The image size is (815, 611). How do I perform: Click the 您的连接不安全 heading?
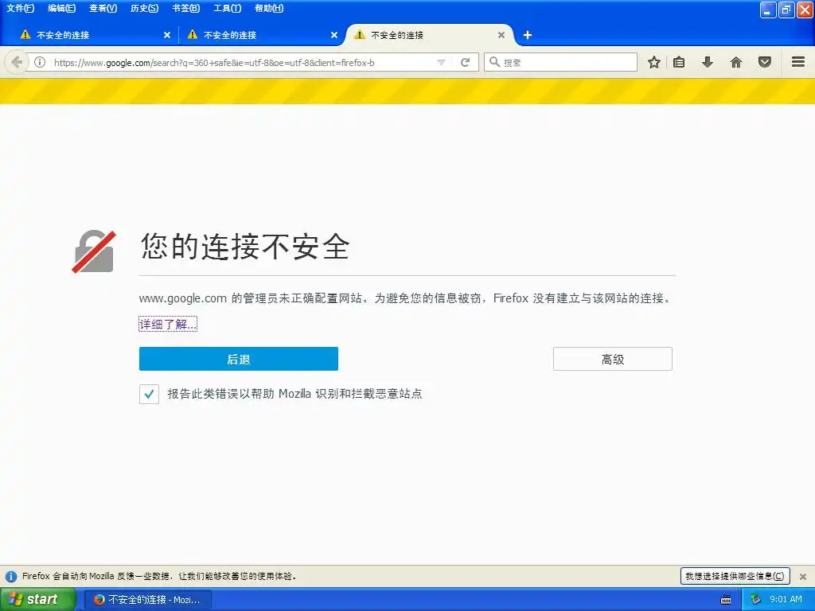click(x=245, y=247)
